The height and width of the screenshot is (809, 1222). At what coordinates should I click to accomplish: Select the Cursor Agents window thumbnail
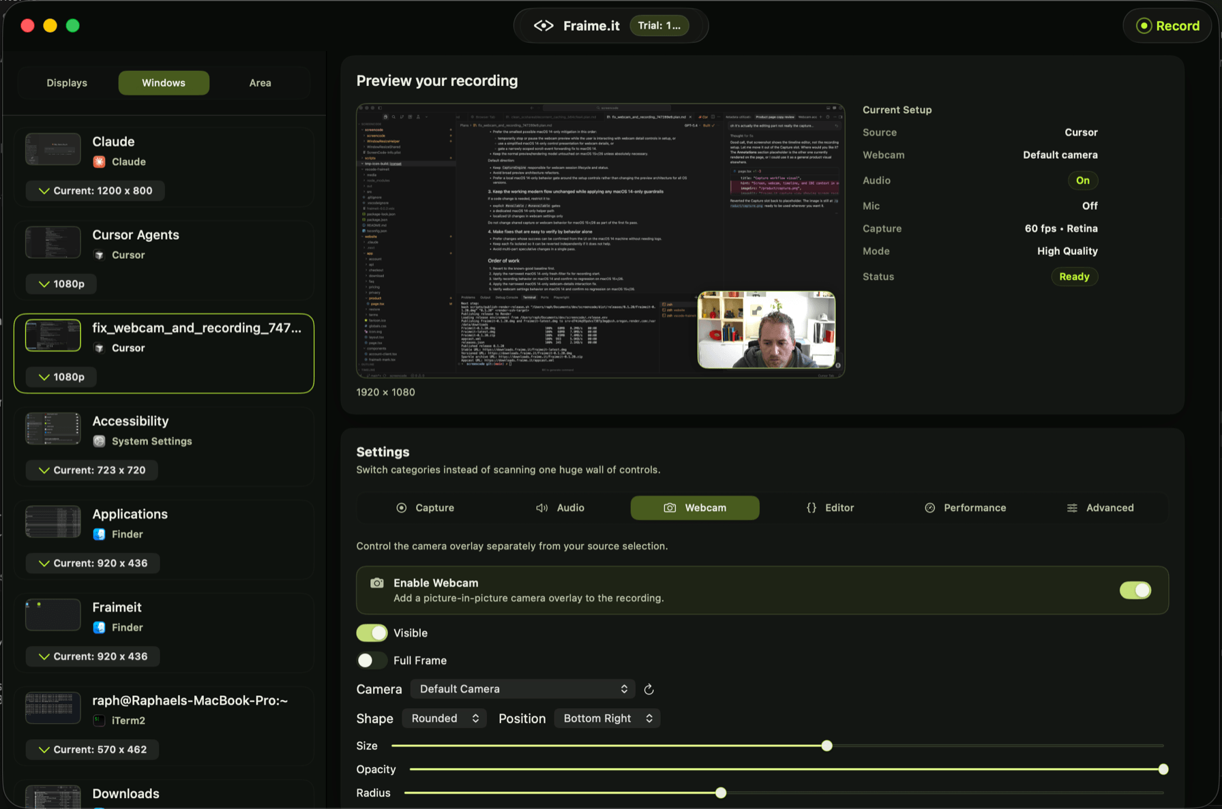[53, 243]
